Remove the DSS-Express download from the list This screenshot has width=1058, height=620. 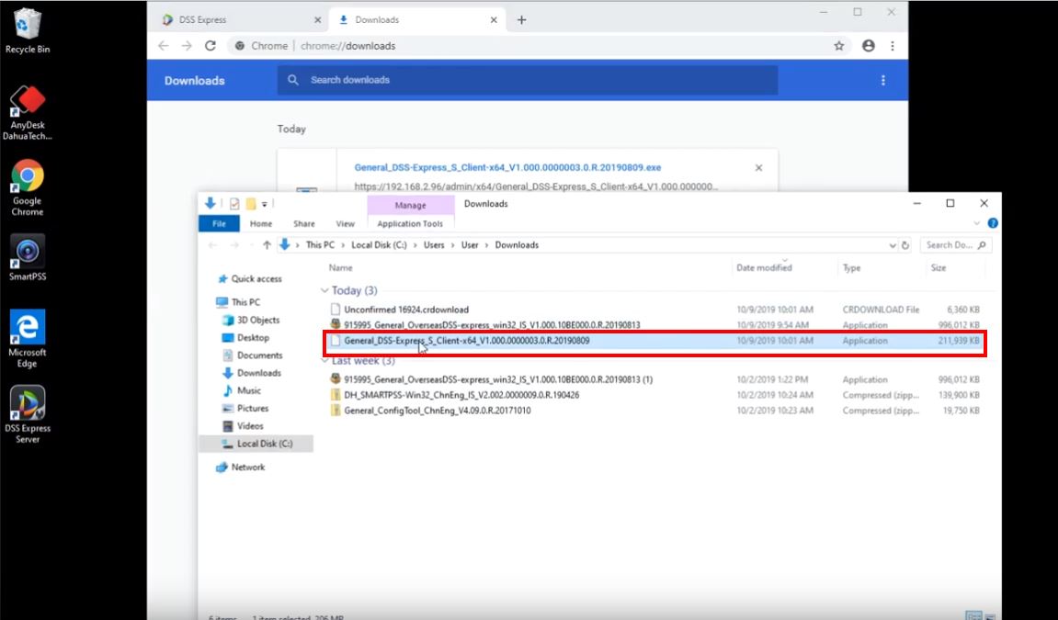(x=758, y=168)
